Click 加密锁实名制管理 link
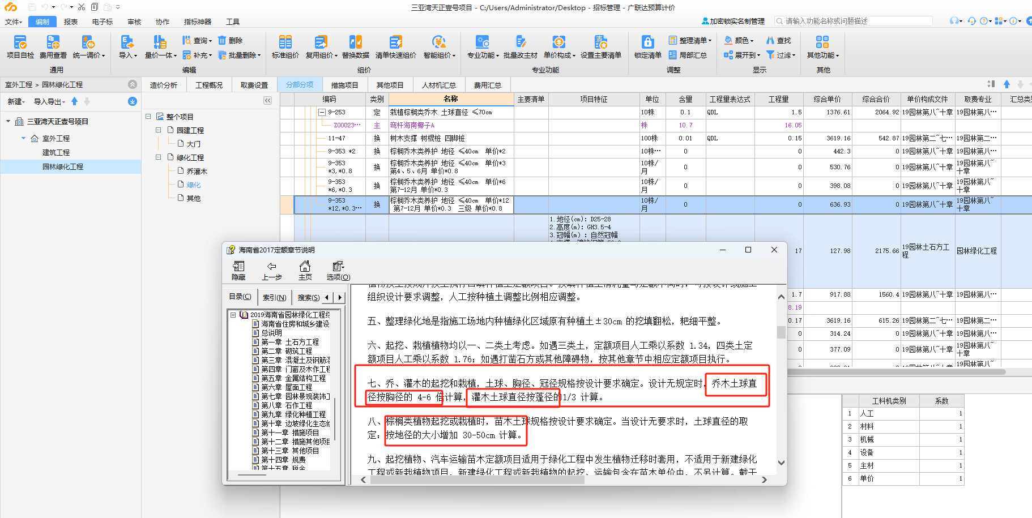 point(733,21)
